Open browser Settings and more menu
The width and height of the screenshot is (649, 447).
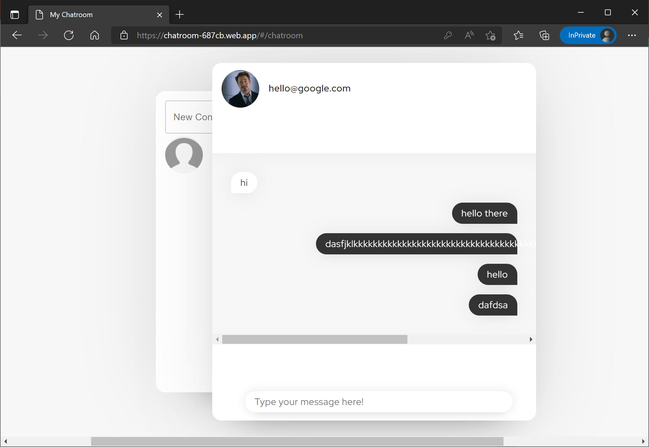click(632, 35)
